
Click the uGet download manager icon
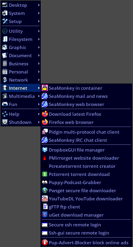point(45,215)
